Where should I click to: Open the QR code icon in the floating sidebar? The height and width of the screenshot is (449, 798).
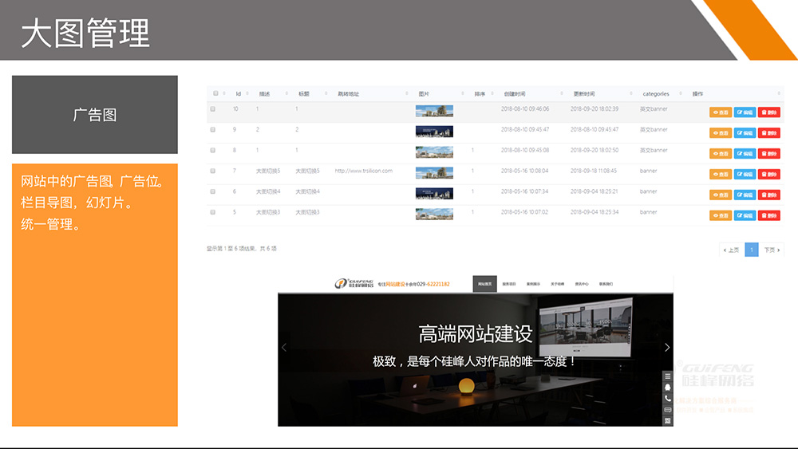(x=668, y=420)
